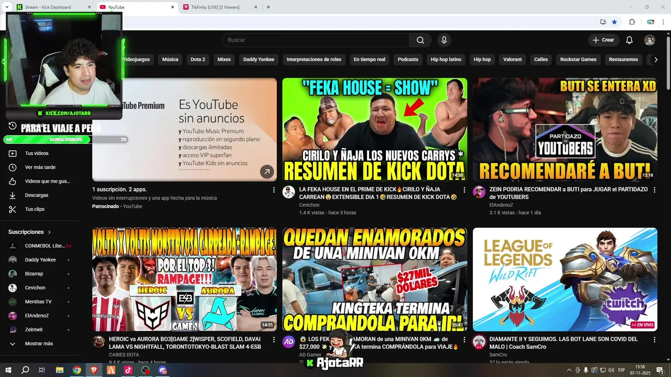Show more filter chips with right arrow
The height and width of the screenshot is (377, 671).
[x=655, y=60]
